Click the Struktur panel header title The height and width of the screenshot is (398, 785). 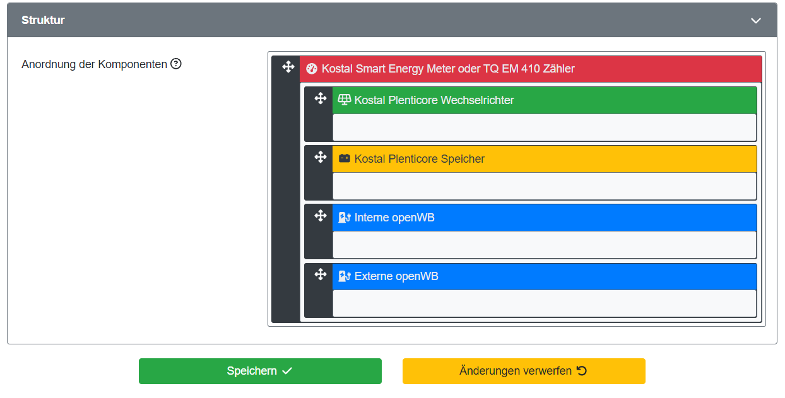(43, 20)
